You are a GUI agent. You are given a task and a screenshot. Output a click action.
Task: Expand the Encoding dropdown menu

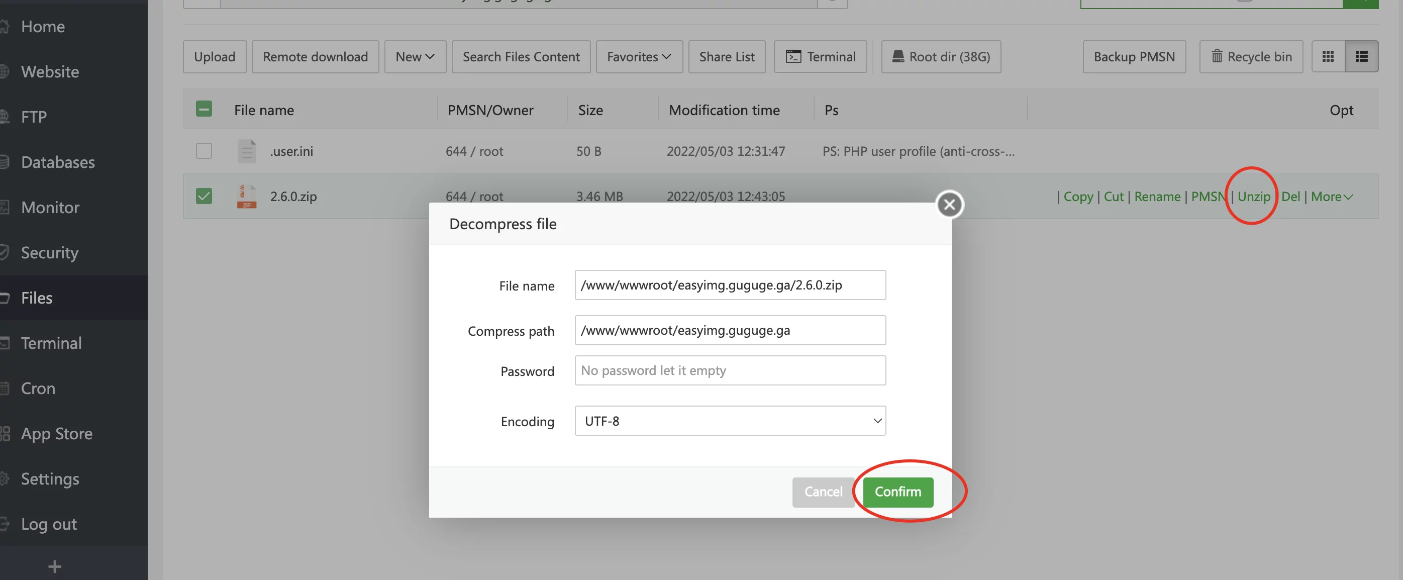(729, 420)
